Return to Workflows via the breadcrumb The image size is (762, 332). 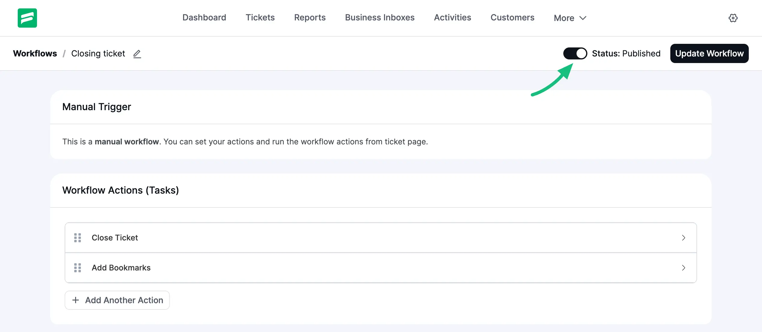pyautogui.click(x=35, y=53)
